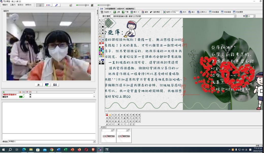
Task: Go to previous page (上頁)
Action: [116, 12]
